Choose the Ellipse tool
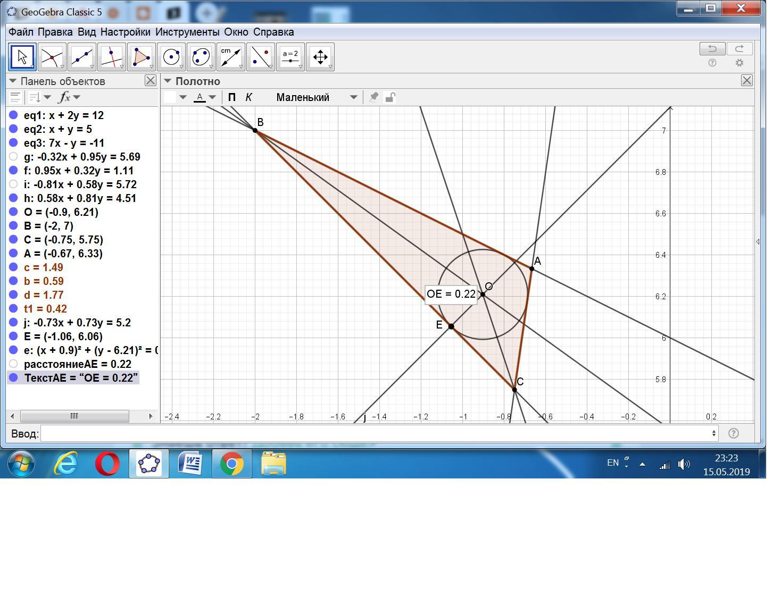This screenshot has height=589, width=781. [201, 57]
